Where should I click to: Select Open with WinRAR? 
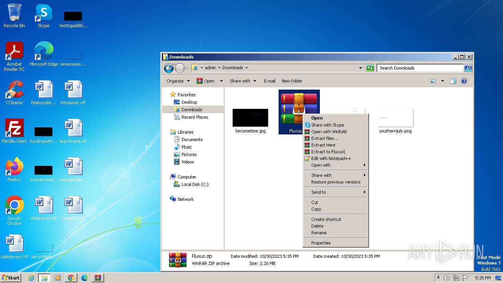click(336, 132)
